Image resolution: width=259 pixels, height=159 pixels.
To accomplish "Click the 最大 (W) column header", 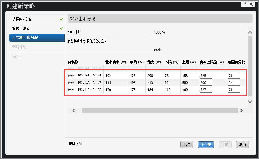I will (154, 62).
